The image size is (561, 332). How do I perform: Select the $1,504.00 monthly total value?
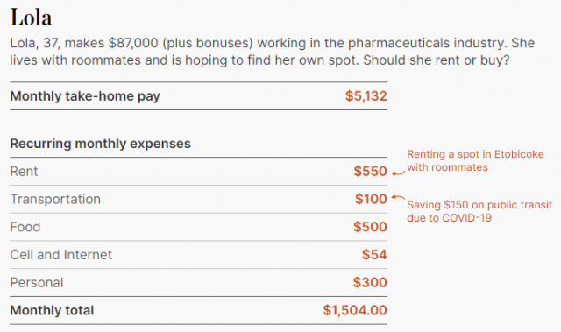click(355, 310)
